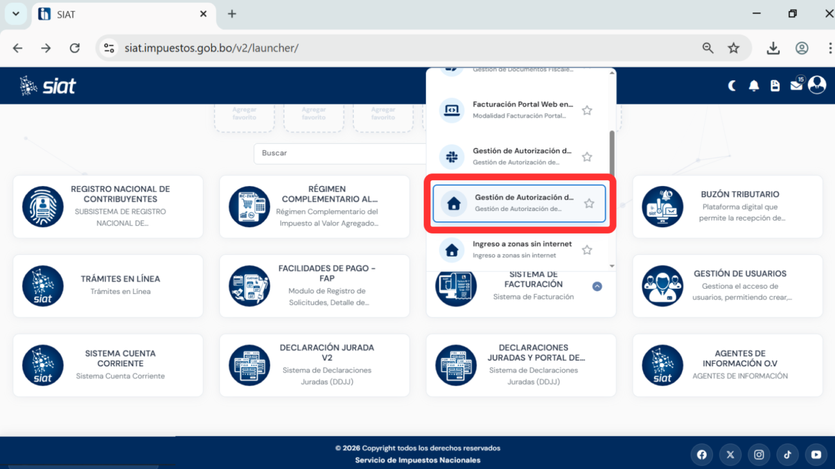The image size is (835, 469).
Task: Open user profile avatar
Action: pyautogui.click(x=817, y=85)
